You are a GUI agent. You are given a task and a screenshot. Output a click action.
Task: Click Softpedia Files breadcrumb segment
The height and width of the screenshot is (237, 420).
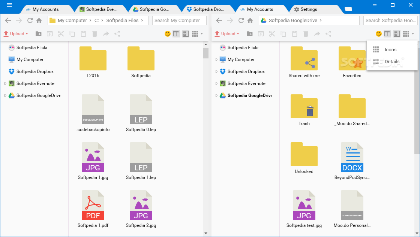point(122,20)
